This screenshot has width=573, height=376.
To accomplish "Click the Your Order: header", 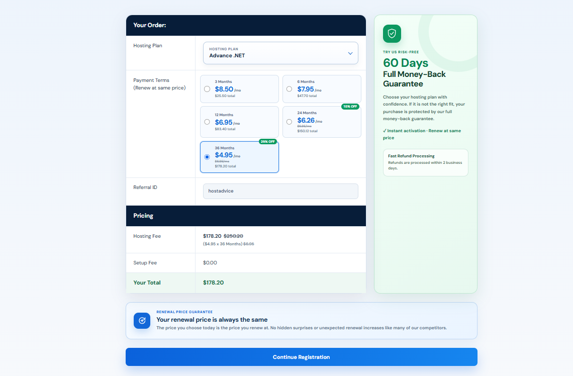I will (149, 25).
